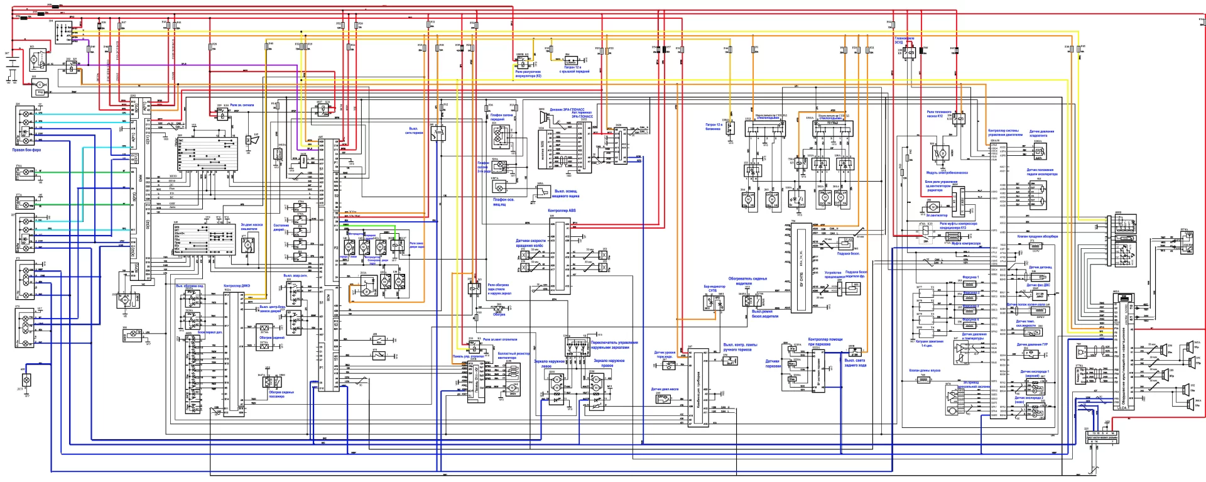Click the 'Правая бок-фара' label

pyautogui.click(x=27, y=150)
